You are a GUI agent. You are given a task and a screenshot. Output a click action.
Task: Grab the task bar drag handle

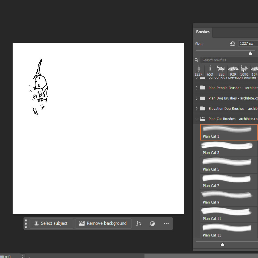point(26,223)
